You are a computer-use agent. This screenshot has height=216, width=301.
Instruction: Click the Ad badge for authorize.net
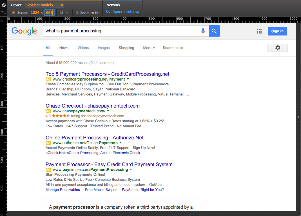tap(48, 143)
